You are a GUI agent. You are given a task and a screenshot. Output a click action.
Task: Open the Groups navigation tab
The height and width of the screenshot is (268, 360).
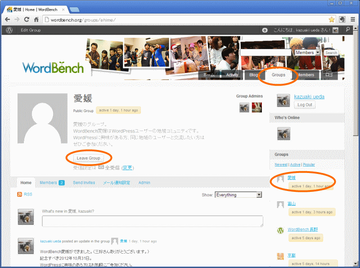[279, 75]
